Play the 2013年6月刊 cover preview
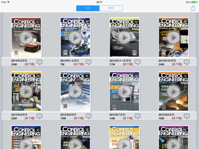This screenshot has width=199, height=149. coord(173,91)
